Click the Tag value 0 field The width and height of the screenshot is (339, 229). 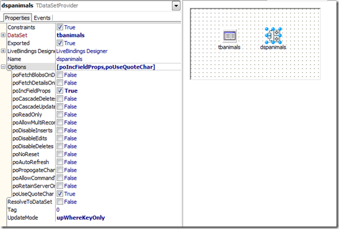[x=118, y=210]
